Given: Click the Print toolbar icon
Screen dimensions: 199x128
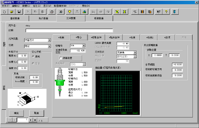Looking at the screenshot, I should (x=52, y=12).
